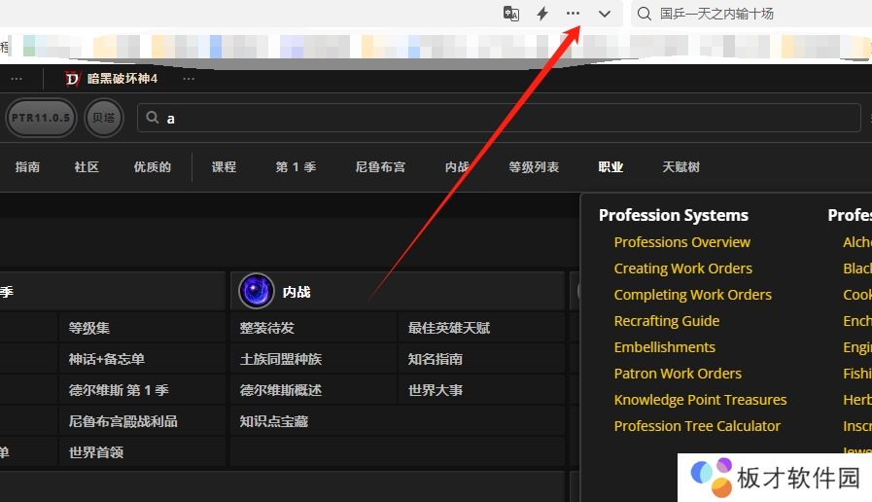872x502 pixels.
Task: Open the 职业 menu in navigation bar
Action: click(610, 166)
